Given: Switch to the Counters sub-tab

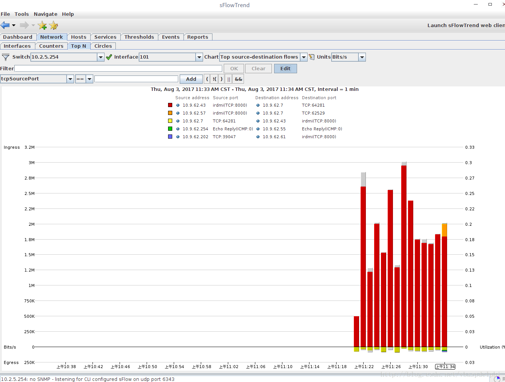Looking at the screenshot, I should [51, 46].
